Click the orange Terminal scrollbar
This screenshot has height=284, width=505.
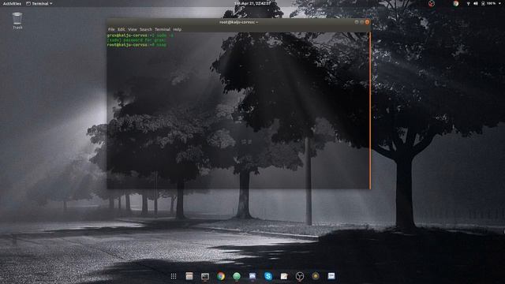pos(370,110)
